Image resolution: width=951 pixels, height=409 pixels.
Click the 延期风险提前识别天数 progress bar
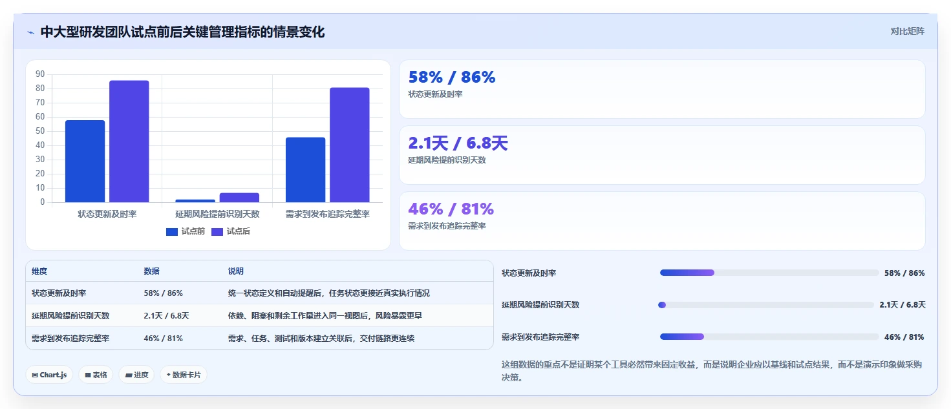pos(765,305)
